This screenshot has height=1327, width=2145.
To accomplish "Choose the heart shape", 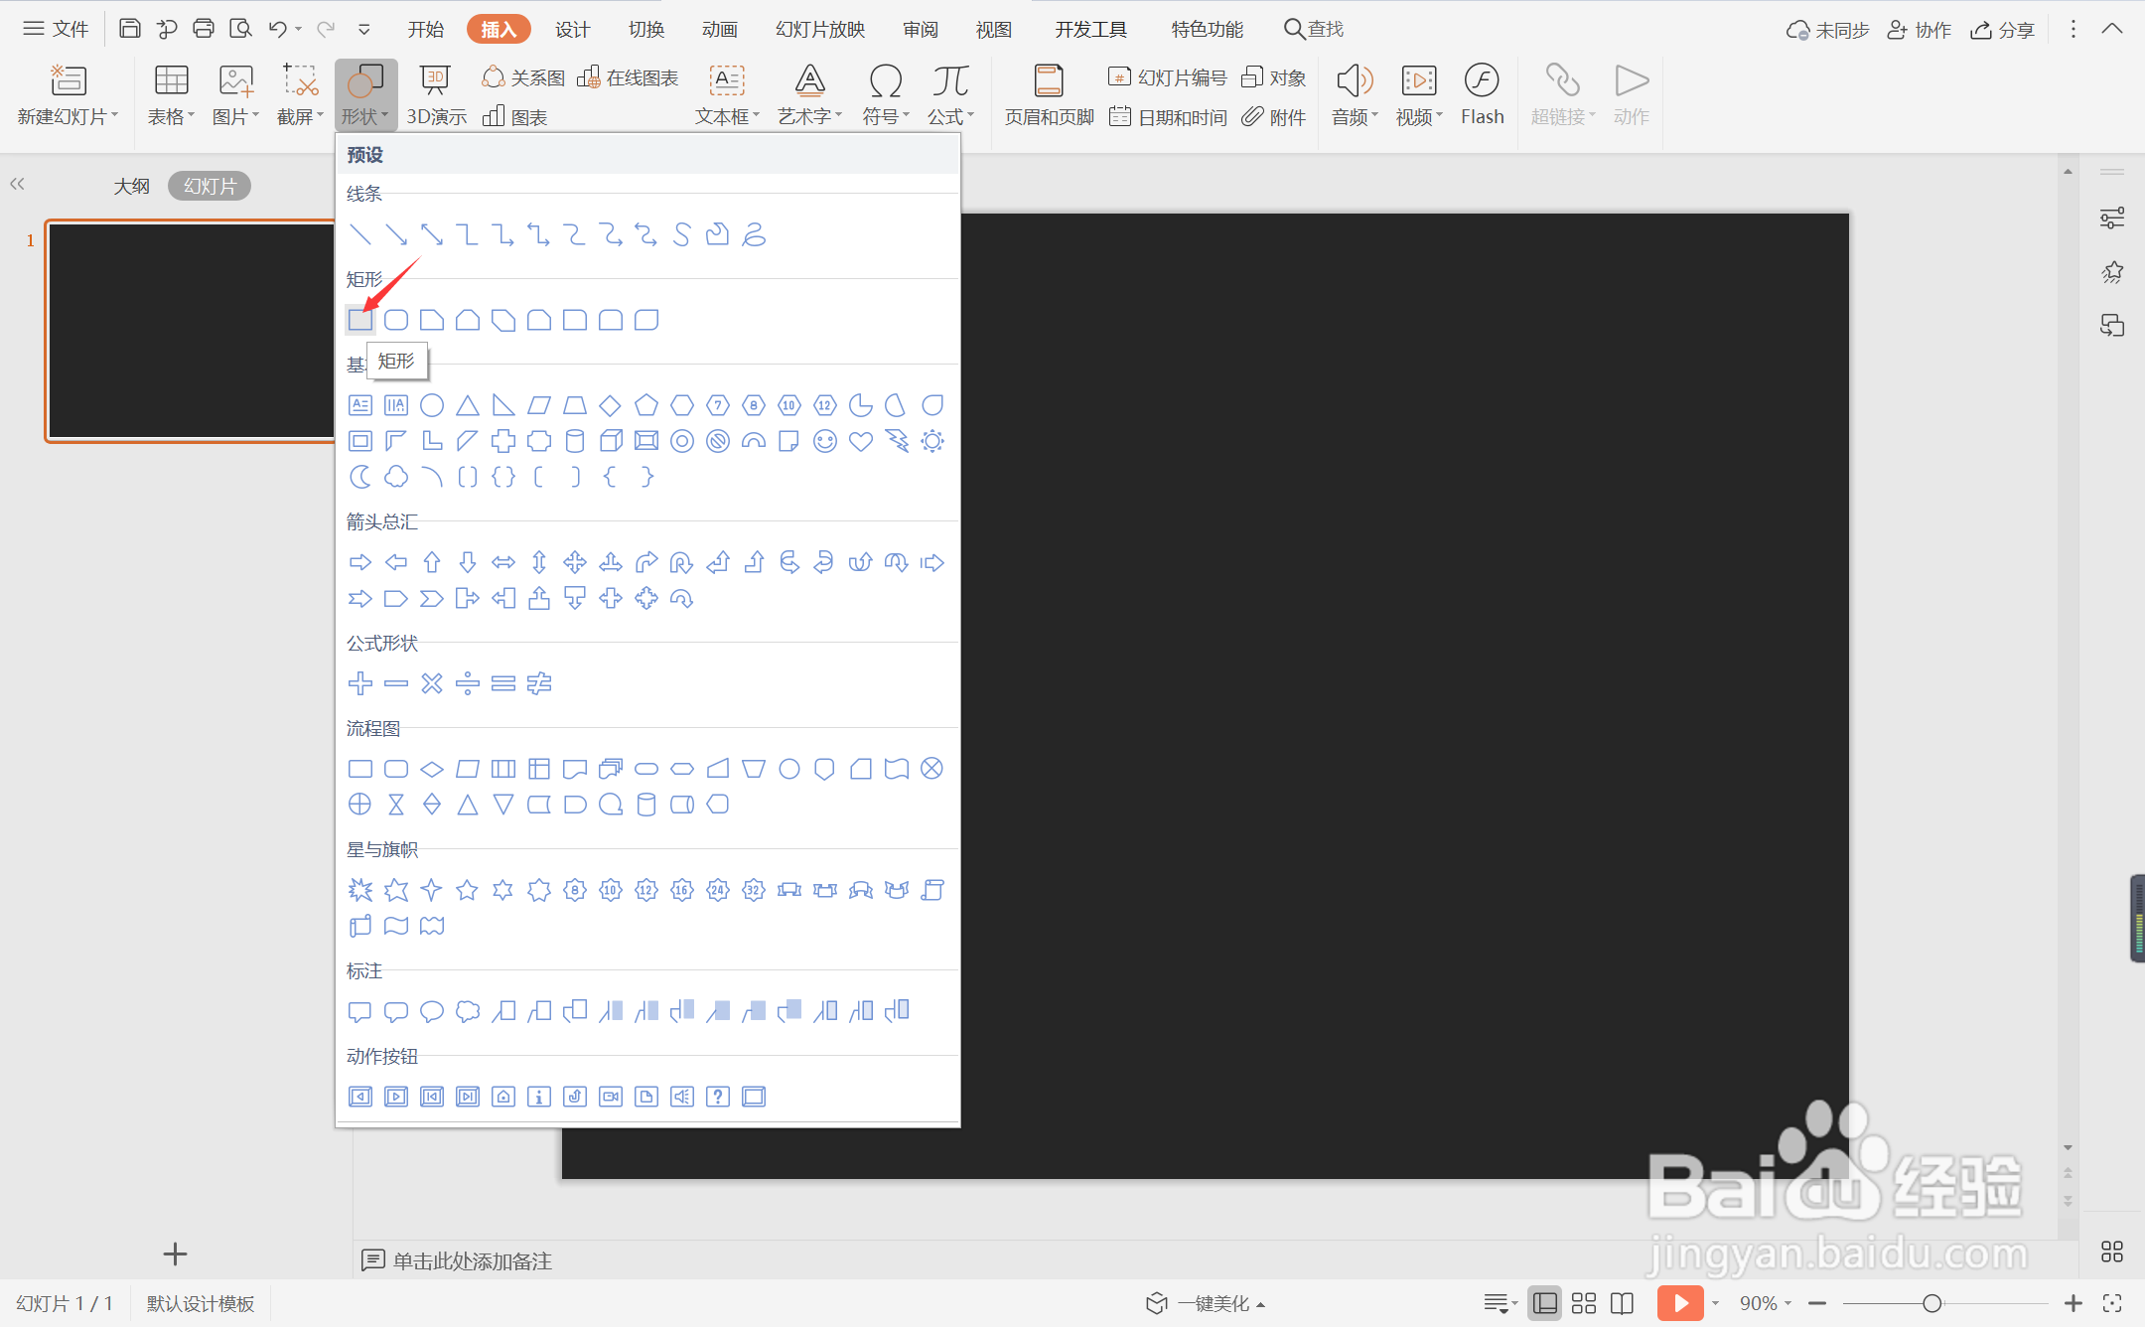I will coord(860,441).
